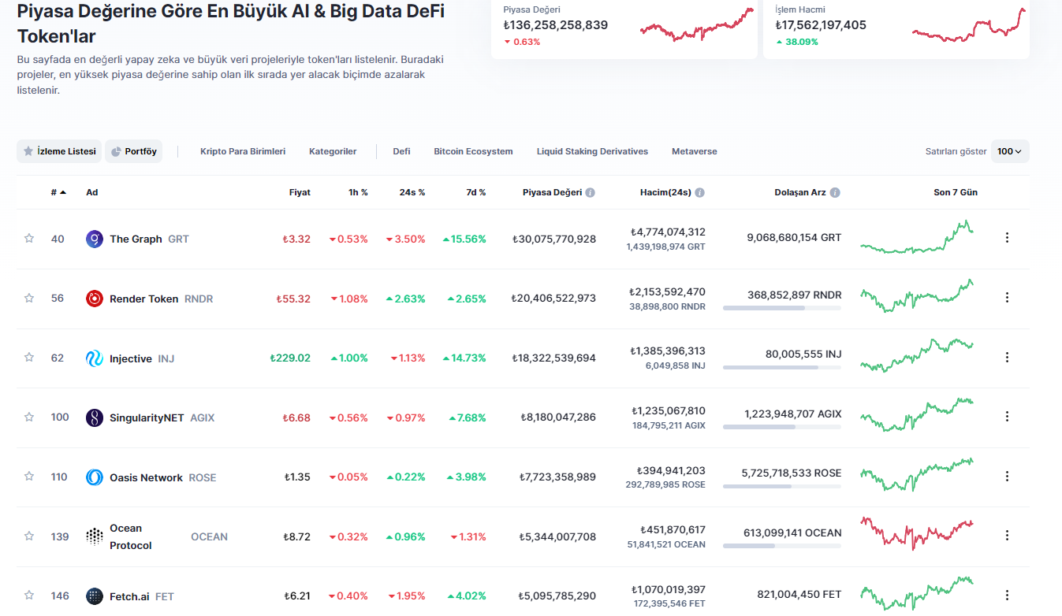
Task: Open The Graph GRT coin page
Action: 149,239
